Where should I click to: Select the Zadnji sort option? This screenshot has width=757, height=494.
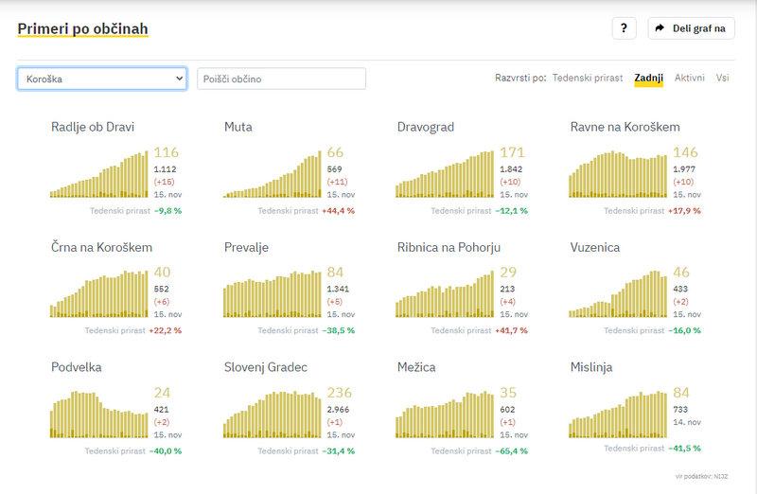point(649,79)
